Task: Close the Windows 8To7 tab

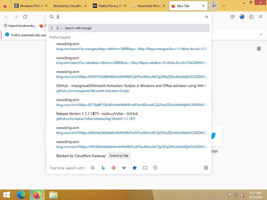Action: coord(46,6)
